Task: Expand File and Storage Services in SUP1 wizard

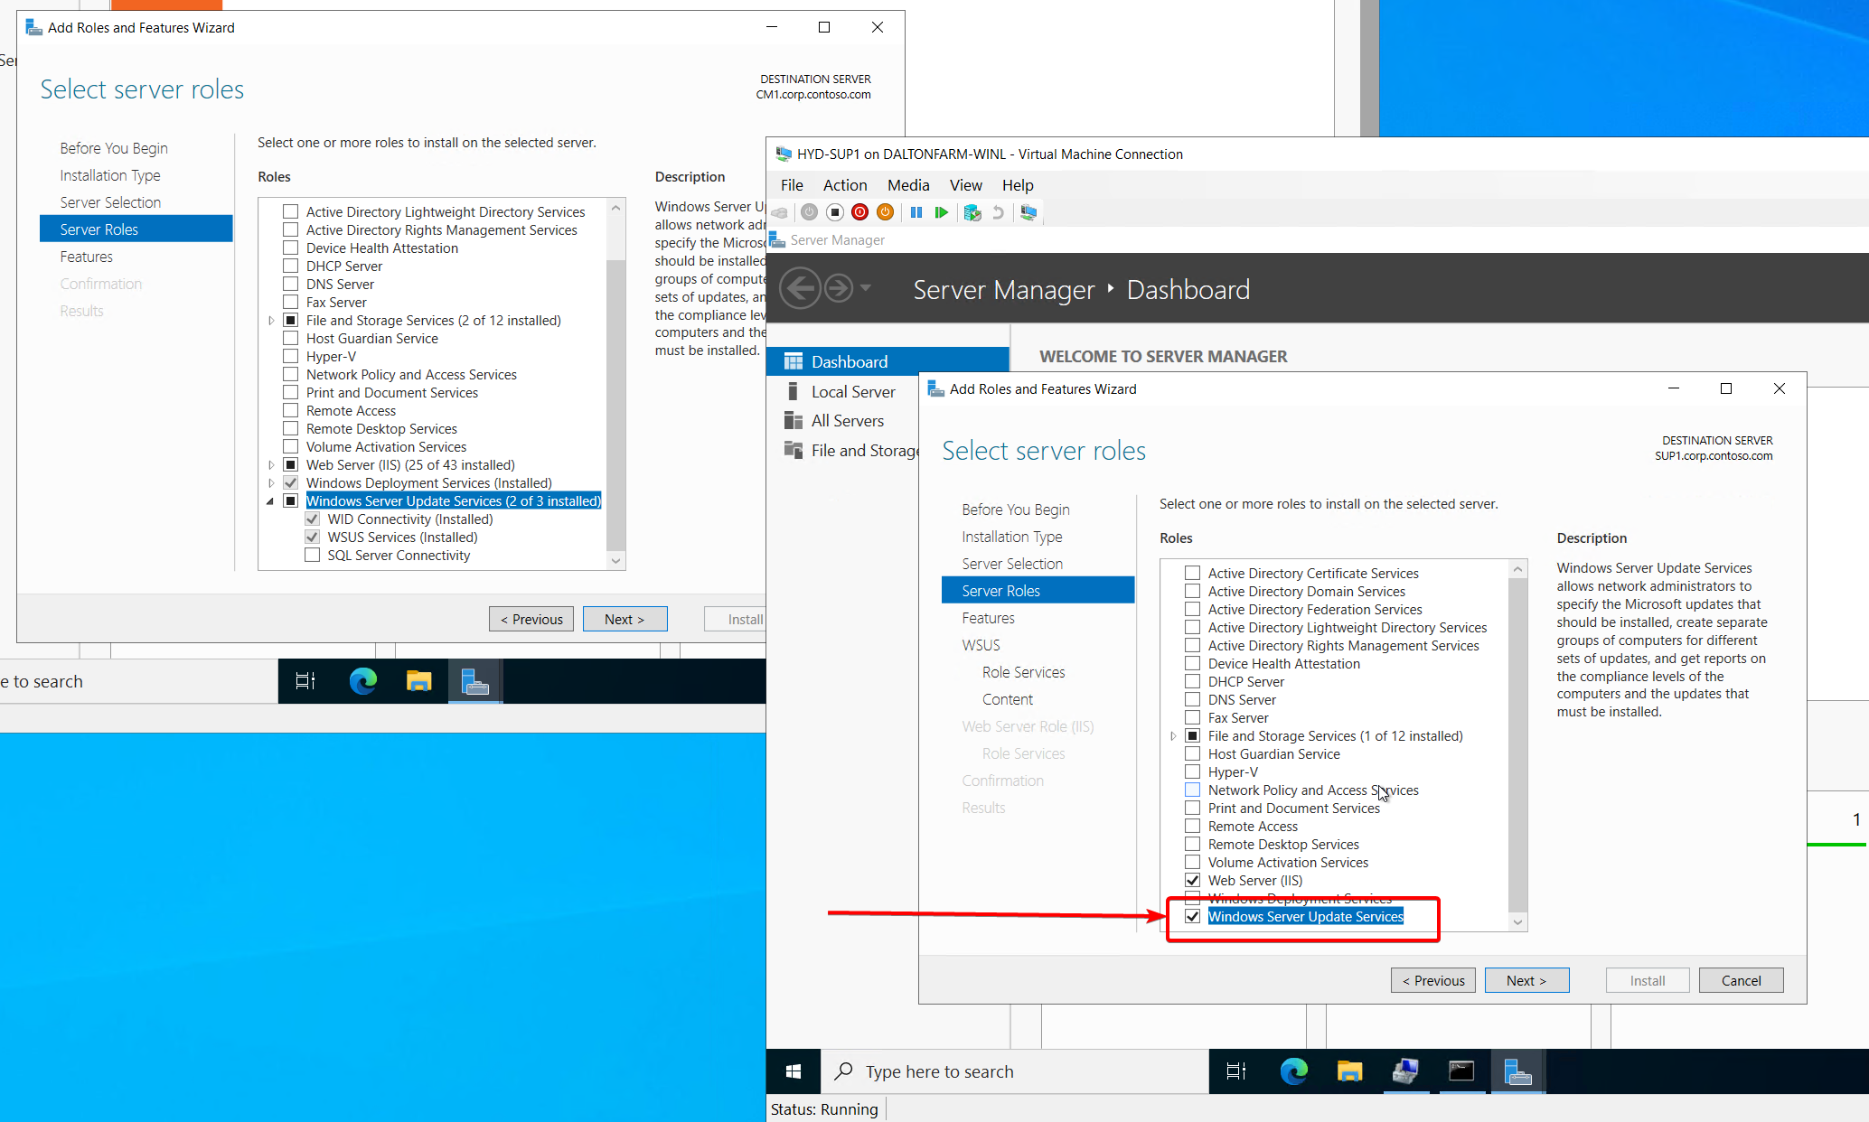Action: (x=1173, y=736)
